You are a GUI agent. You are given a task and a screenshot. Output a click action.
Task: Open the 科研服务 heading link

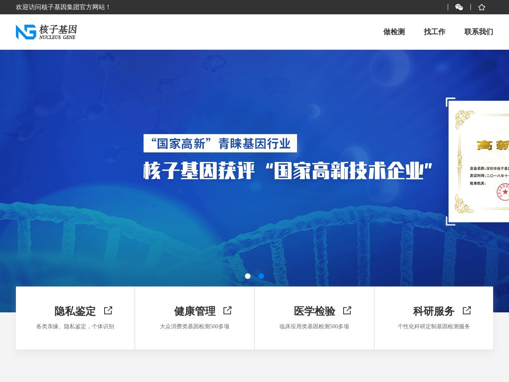point(434,311)
